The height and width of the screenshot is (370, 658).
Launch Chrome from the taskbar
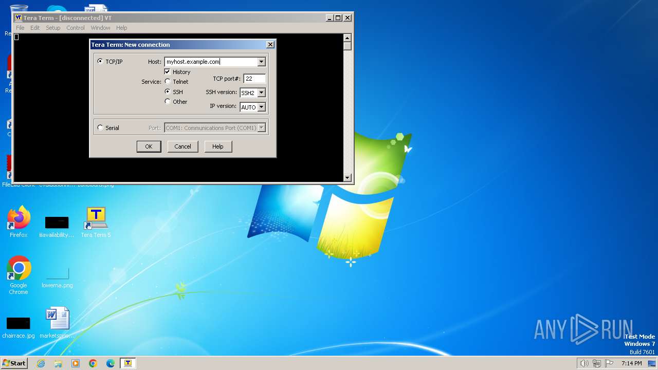click(93, 363)
